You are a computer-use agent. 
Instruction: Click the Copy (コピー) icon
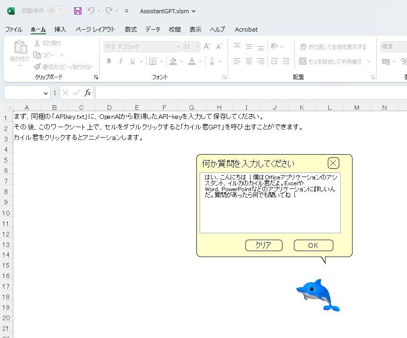tap(38, 54)
